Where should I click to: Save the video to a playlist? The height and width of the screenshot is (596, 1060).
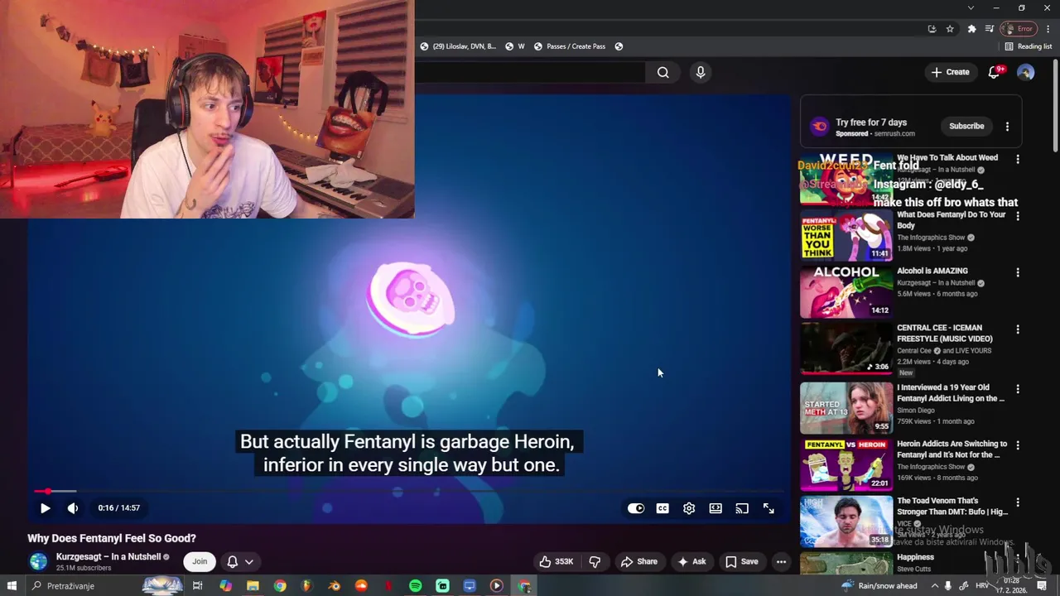click(x=742, y=561)
